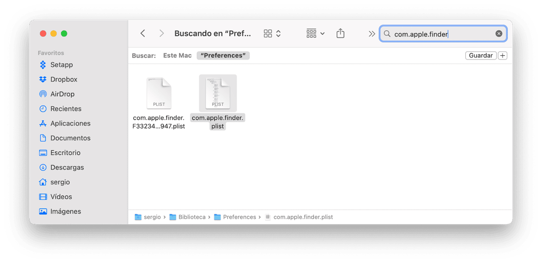Open the Share toolbar button
The height and width of the screenshot is (263, 542).
click(341, 33)
